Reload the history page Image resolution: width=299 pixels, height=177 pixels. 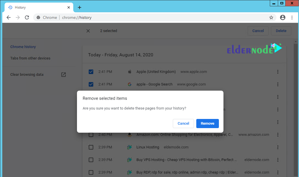click(27, 17)
